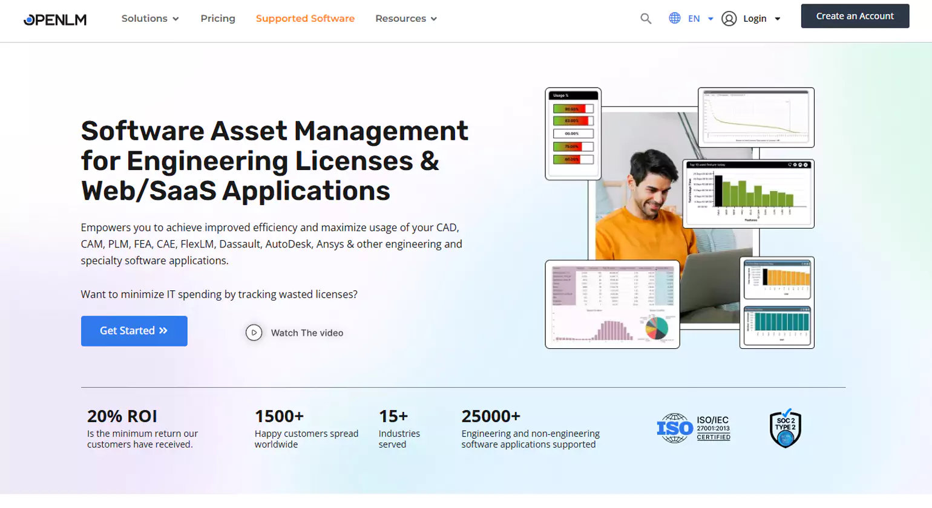Open the Resources dropdown menu
This screenshot has width=932, height=508.
[x=405, y=19]
